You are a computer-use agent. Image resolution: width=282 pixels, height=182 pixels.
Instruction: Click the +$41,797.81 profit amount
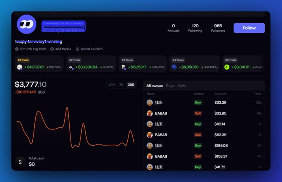point(34,67)
